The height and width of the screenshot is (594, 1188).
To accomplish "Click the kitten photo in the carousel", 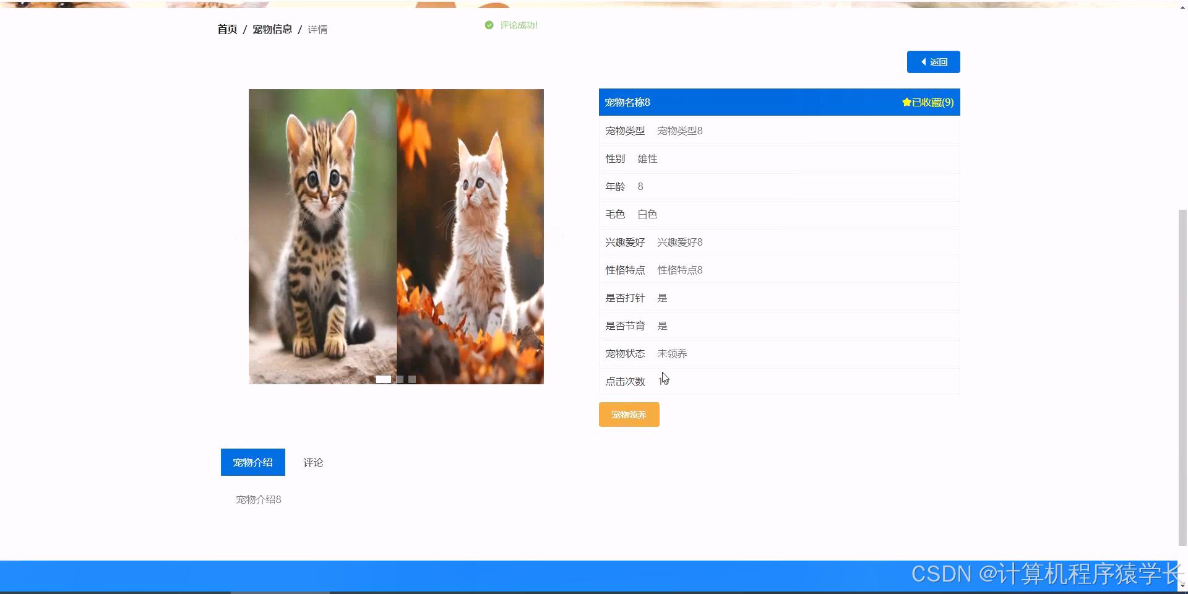I will click(x=322, y=235).
